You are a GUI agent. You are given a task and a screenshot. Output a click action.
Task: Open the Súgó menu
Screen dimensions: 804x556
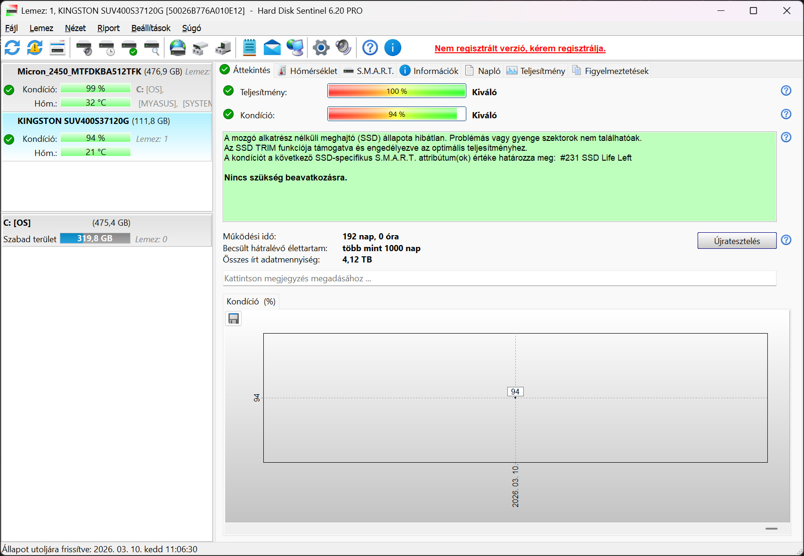192,28
